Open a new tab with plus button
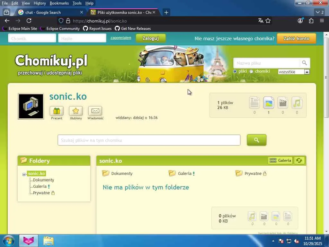 pyautogui.click(x=166, y=13)
